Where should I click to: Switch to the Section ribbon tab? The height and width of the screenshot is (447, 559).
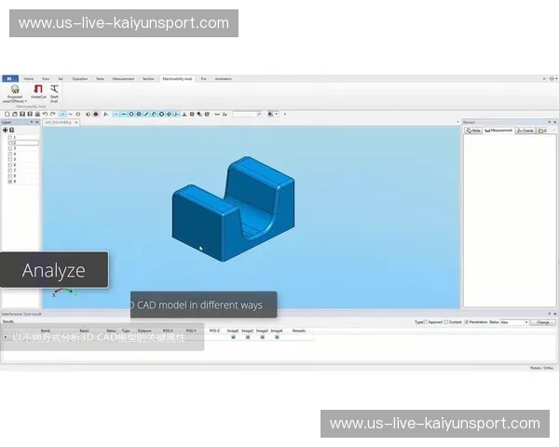pos(148,79)
